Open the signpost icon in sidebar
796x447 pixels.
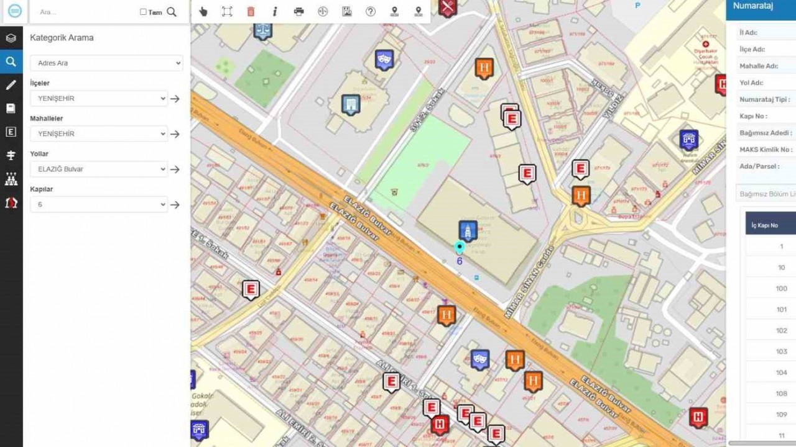[x=11, y=155]
